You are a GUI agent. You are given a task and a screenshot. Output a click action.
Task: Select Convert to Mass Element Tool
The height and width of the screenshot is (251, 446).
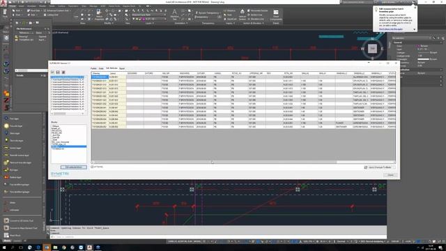click(x=20, y=228)
